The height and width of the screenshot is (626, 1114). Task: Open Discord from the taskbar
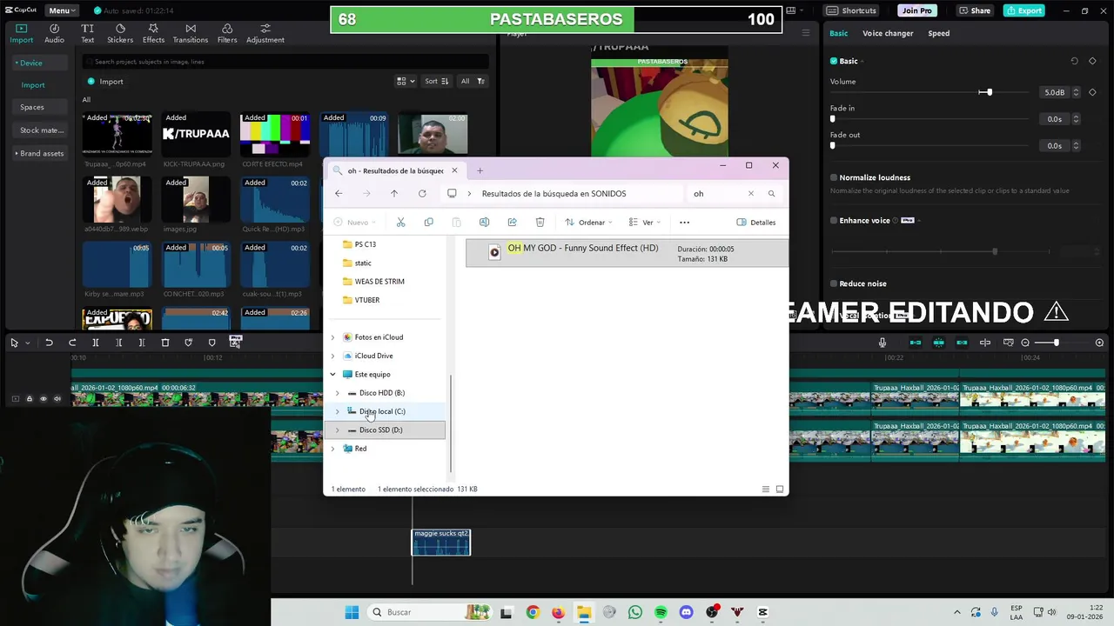687,612
